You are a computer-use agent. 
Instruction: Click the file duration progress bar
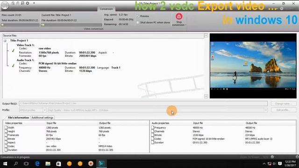click(71, 25)
